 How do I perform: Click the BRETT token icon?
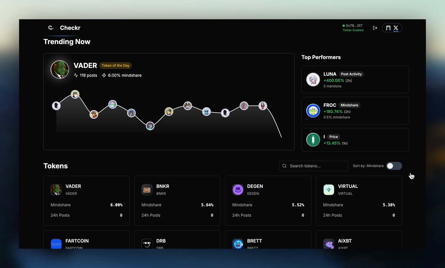[238, 244]
